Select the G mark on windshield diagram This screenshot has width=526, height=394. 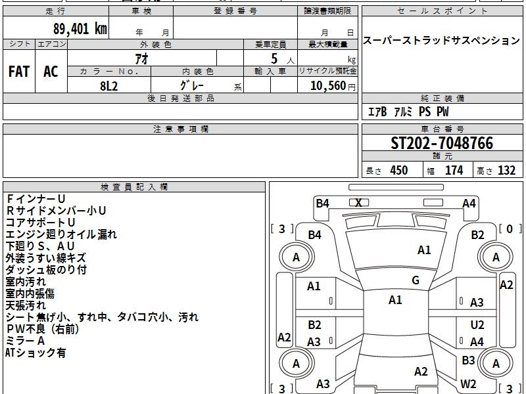pyautogui.click(x=416, y=280)
